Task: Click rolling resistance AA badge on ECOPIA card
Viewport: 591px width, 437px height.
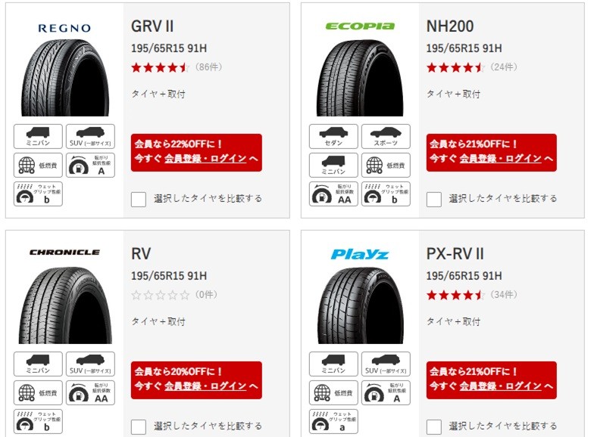Action: (333, 194)
